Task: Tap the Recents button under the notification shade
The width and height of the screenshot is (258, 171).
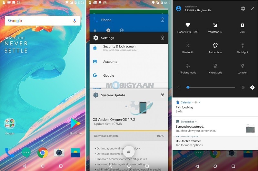Action: (233, 166)
